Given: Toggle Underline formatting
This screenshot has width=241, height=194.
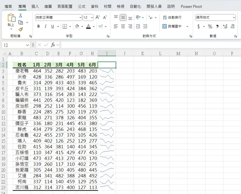Looking at the screenshot, I should [52, 26].
